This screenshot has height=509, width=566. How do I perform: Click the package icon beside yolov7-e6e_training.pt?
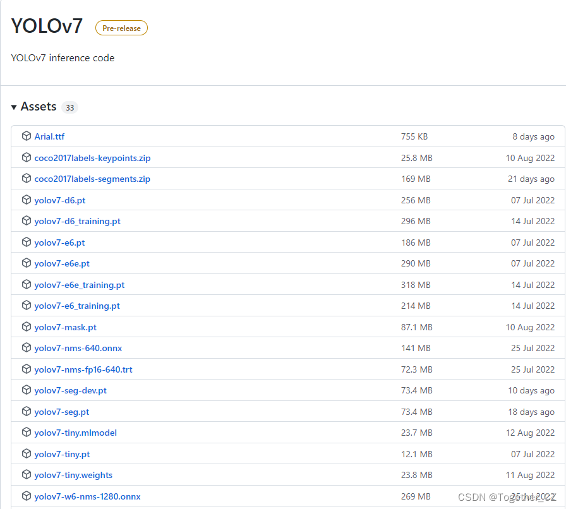click(26, 285)
